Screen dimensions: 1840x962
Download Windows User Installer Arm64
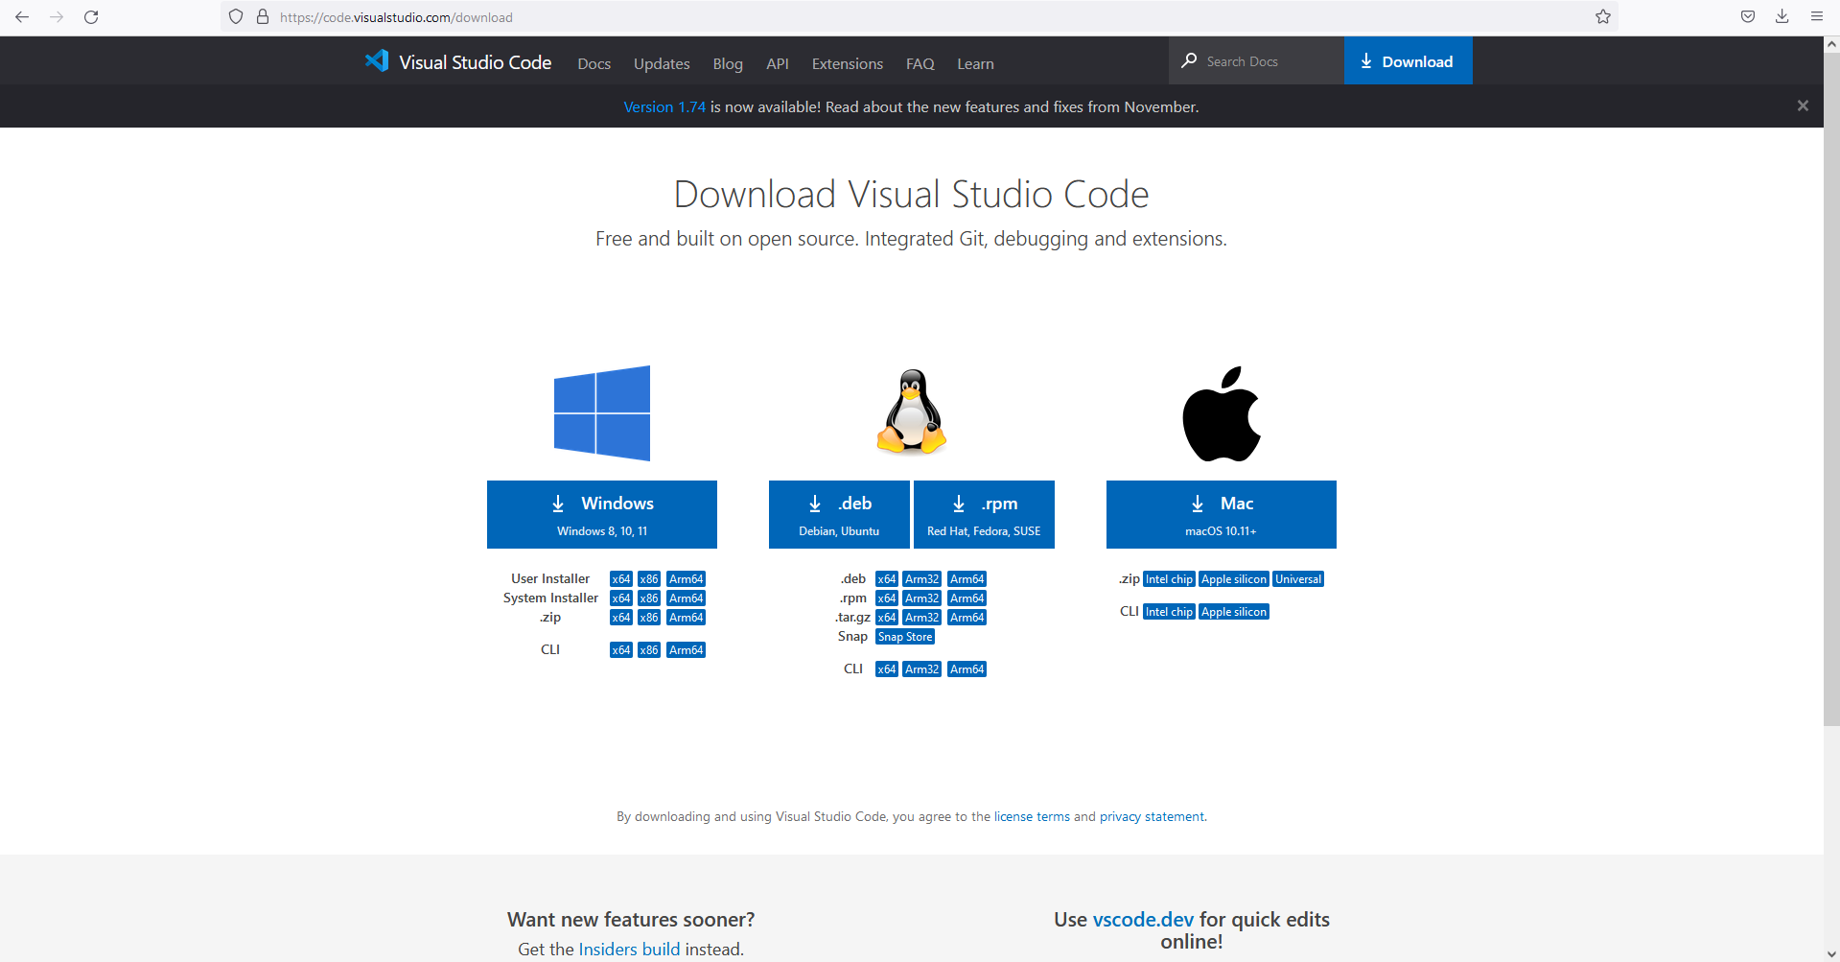(x=687, y=579)
